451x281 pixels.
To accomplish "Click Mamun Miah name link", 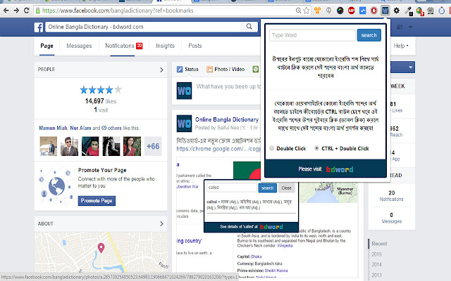I will pos(54,128).
